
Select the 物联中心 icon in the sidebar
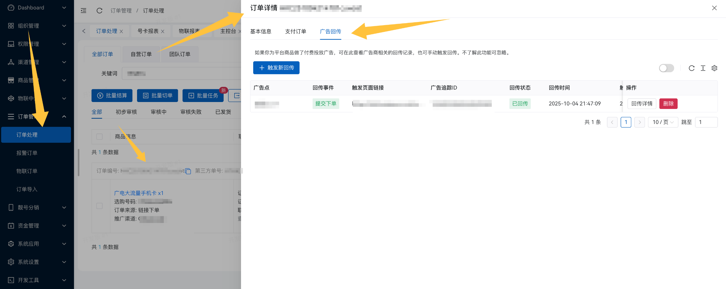click(11, 98)
